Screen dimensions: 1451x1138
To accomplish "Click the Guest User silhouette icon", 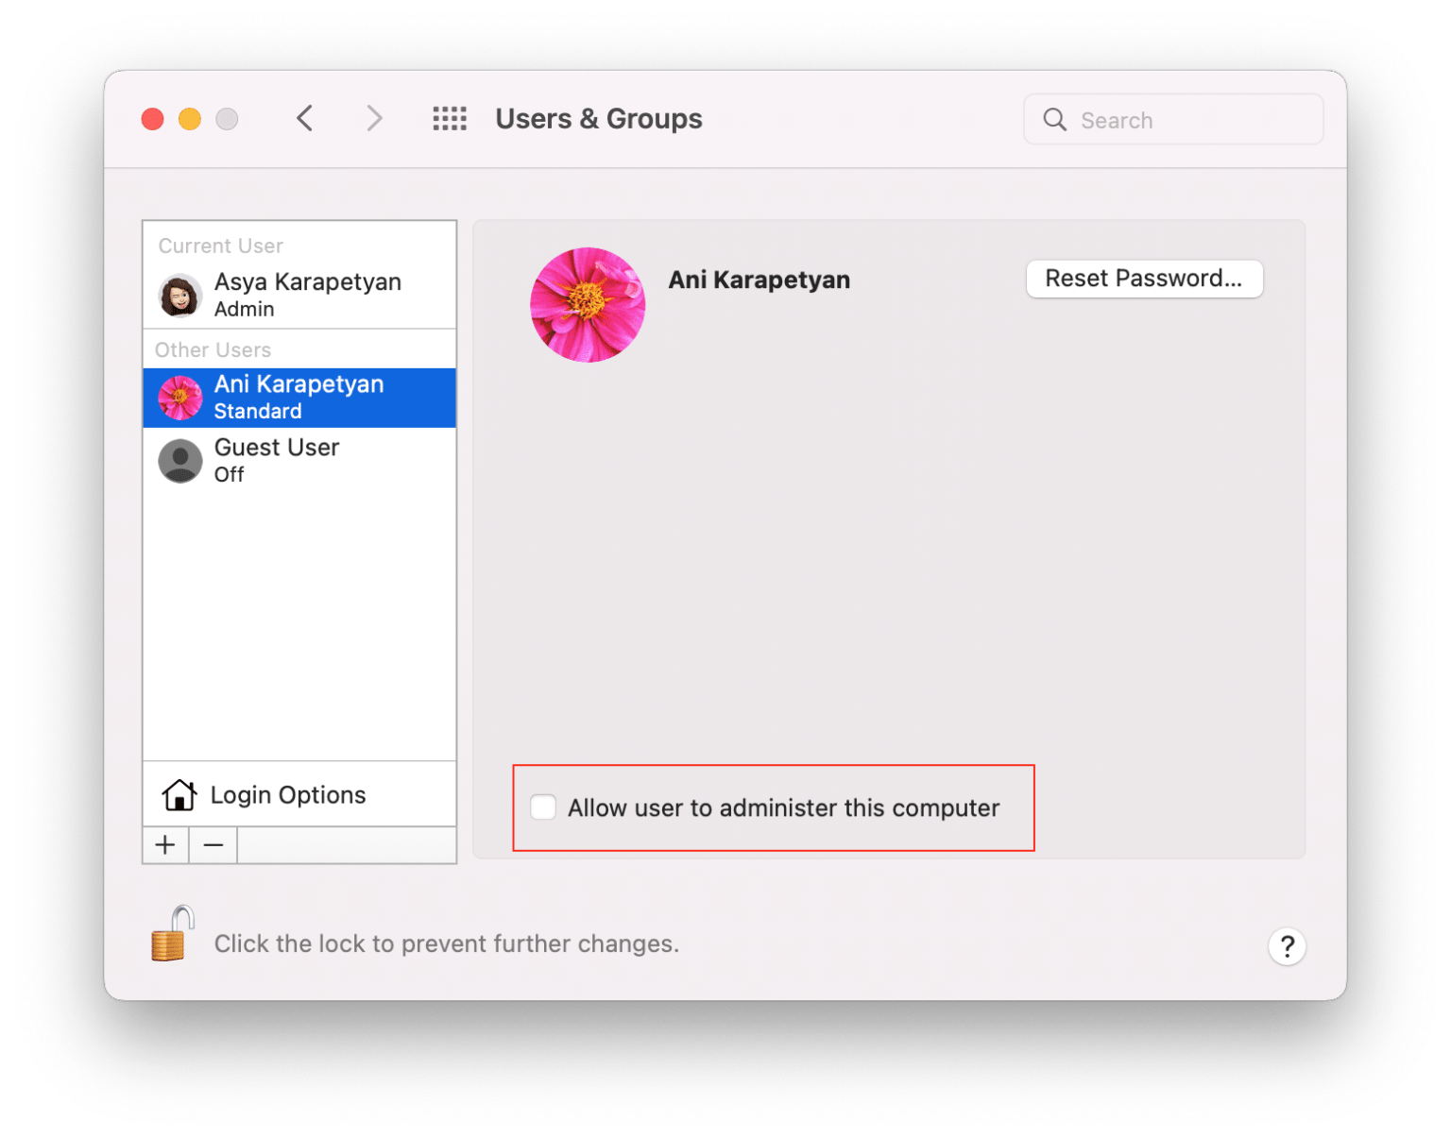I will point(179,461).
